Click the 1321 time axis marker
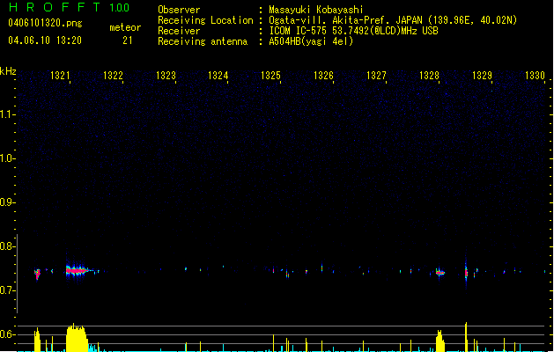 pos(60,76)
